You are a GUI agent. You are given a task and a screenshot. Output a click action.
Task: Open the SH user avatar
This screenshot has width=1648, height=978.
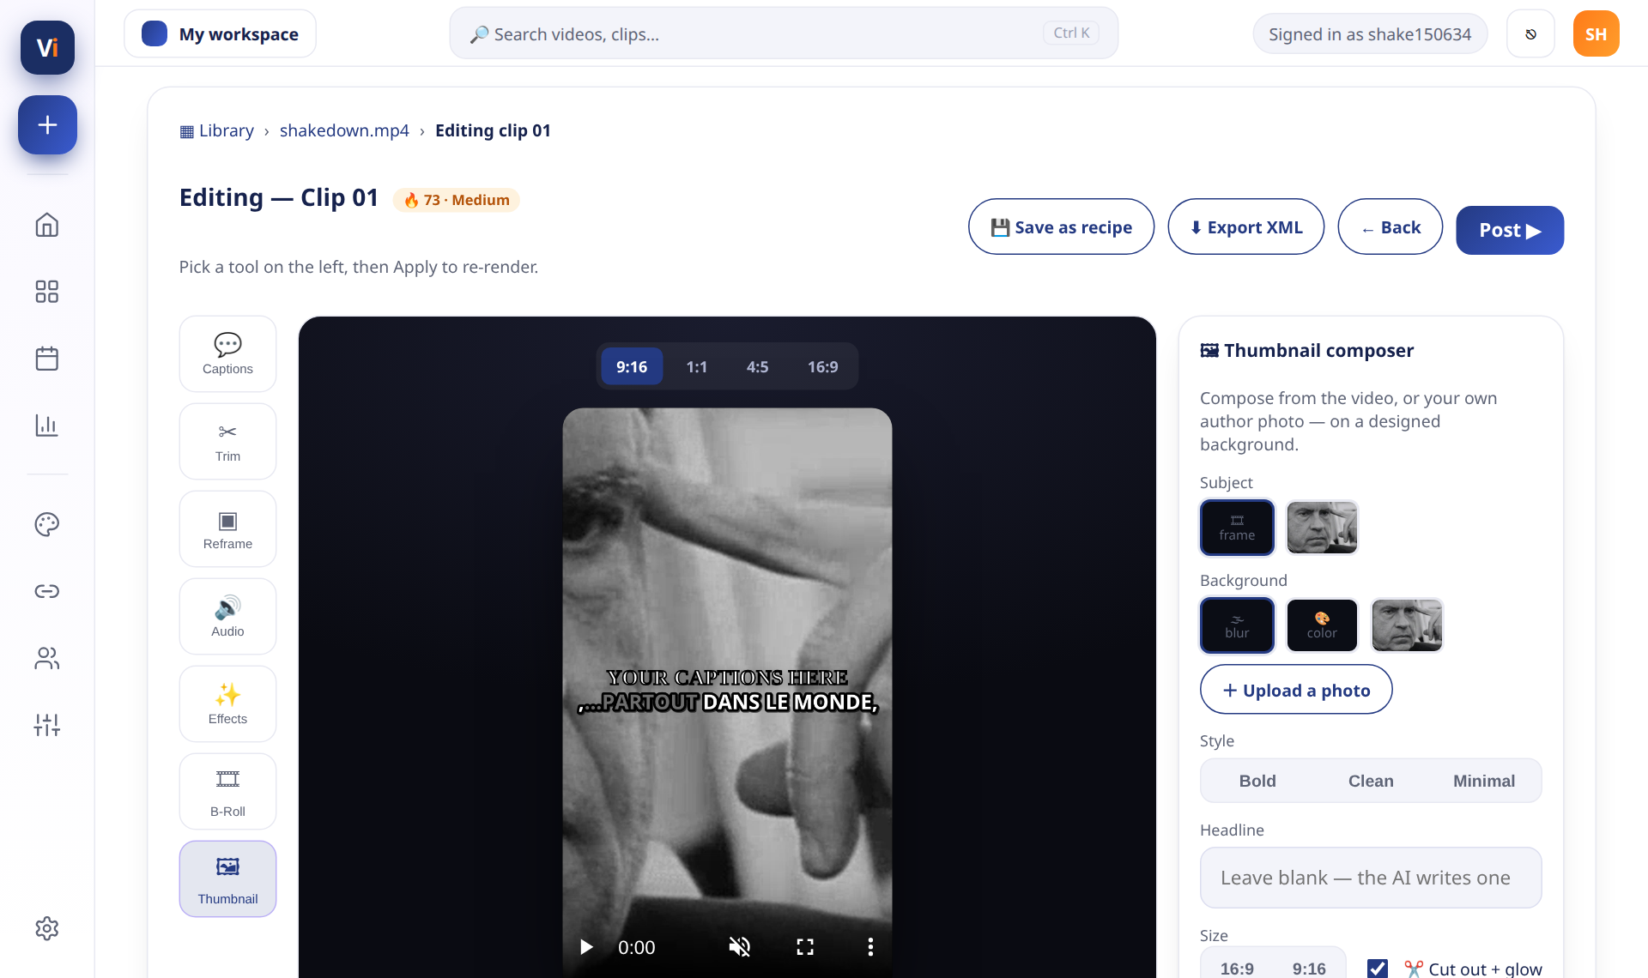(x=1596, y=34)
